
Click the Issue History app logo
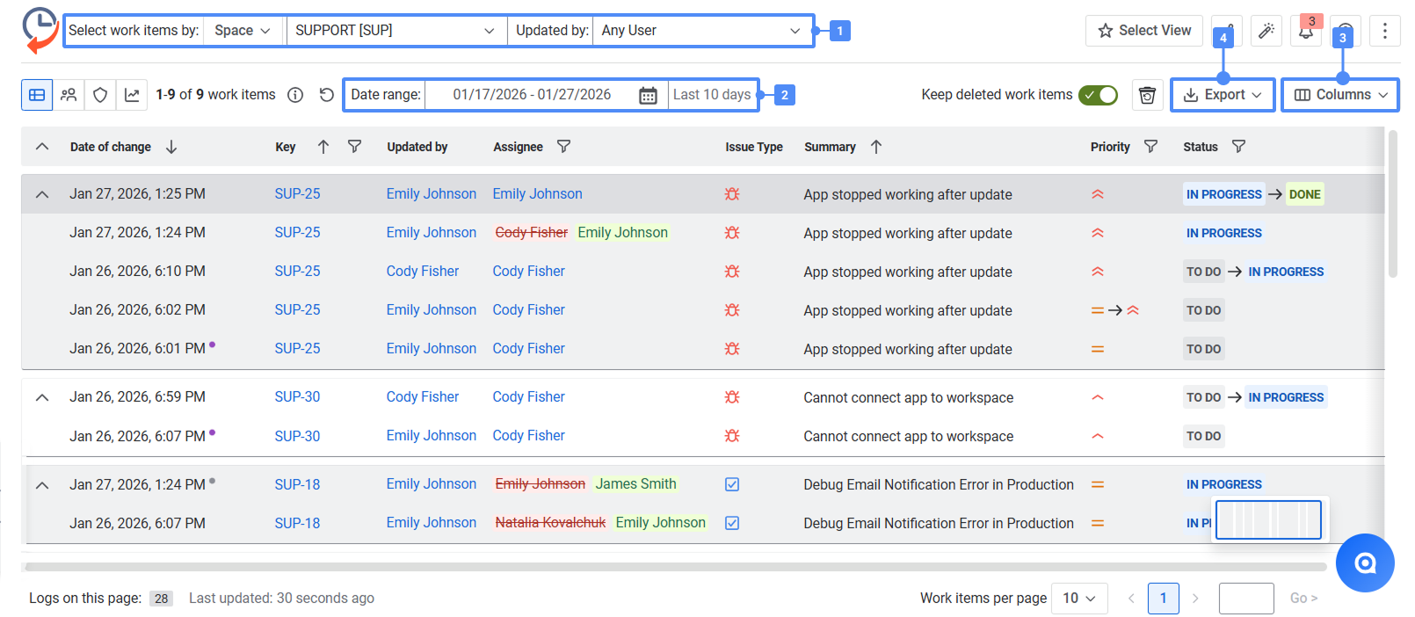[40, 30]
